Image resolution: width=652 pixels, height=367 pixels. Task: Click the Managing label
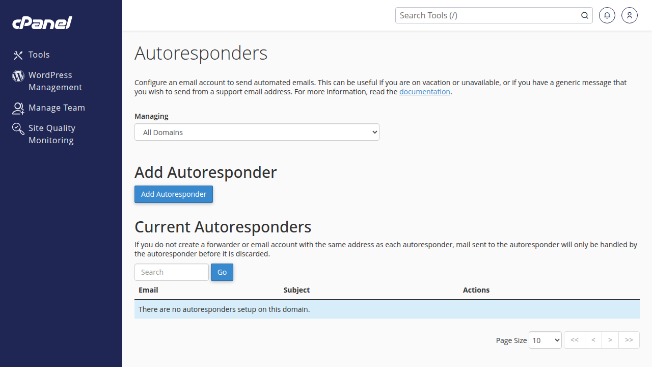[151, 116]
